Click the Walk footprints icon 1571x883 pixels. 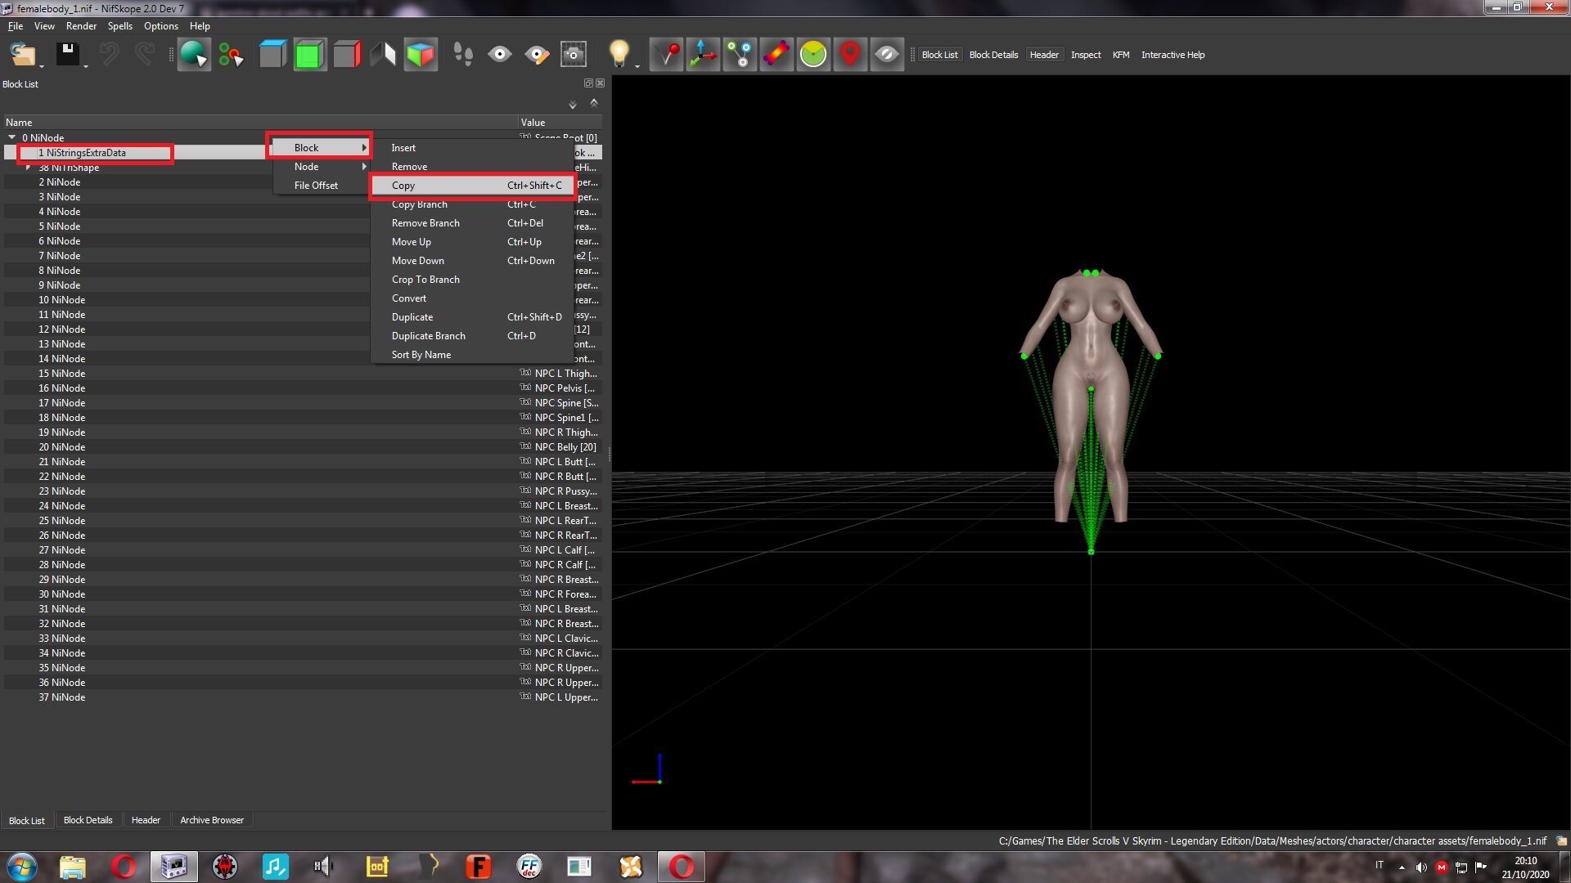point(463,55)
